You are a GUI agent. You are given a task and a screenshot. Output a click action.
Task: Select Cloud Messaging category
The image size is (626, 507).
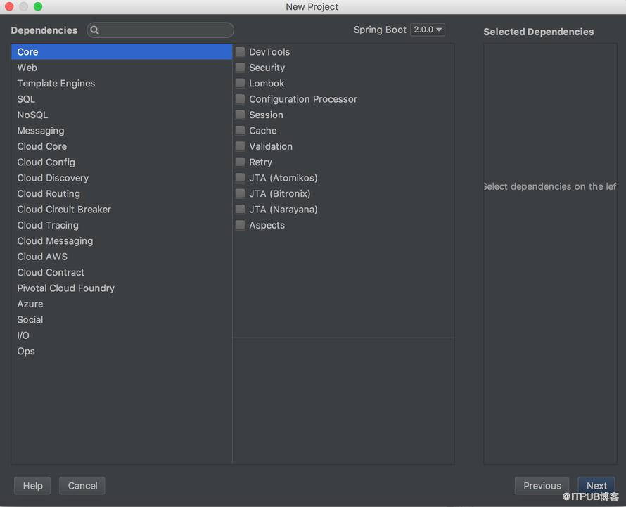tap(122, 241)
